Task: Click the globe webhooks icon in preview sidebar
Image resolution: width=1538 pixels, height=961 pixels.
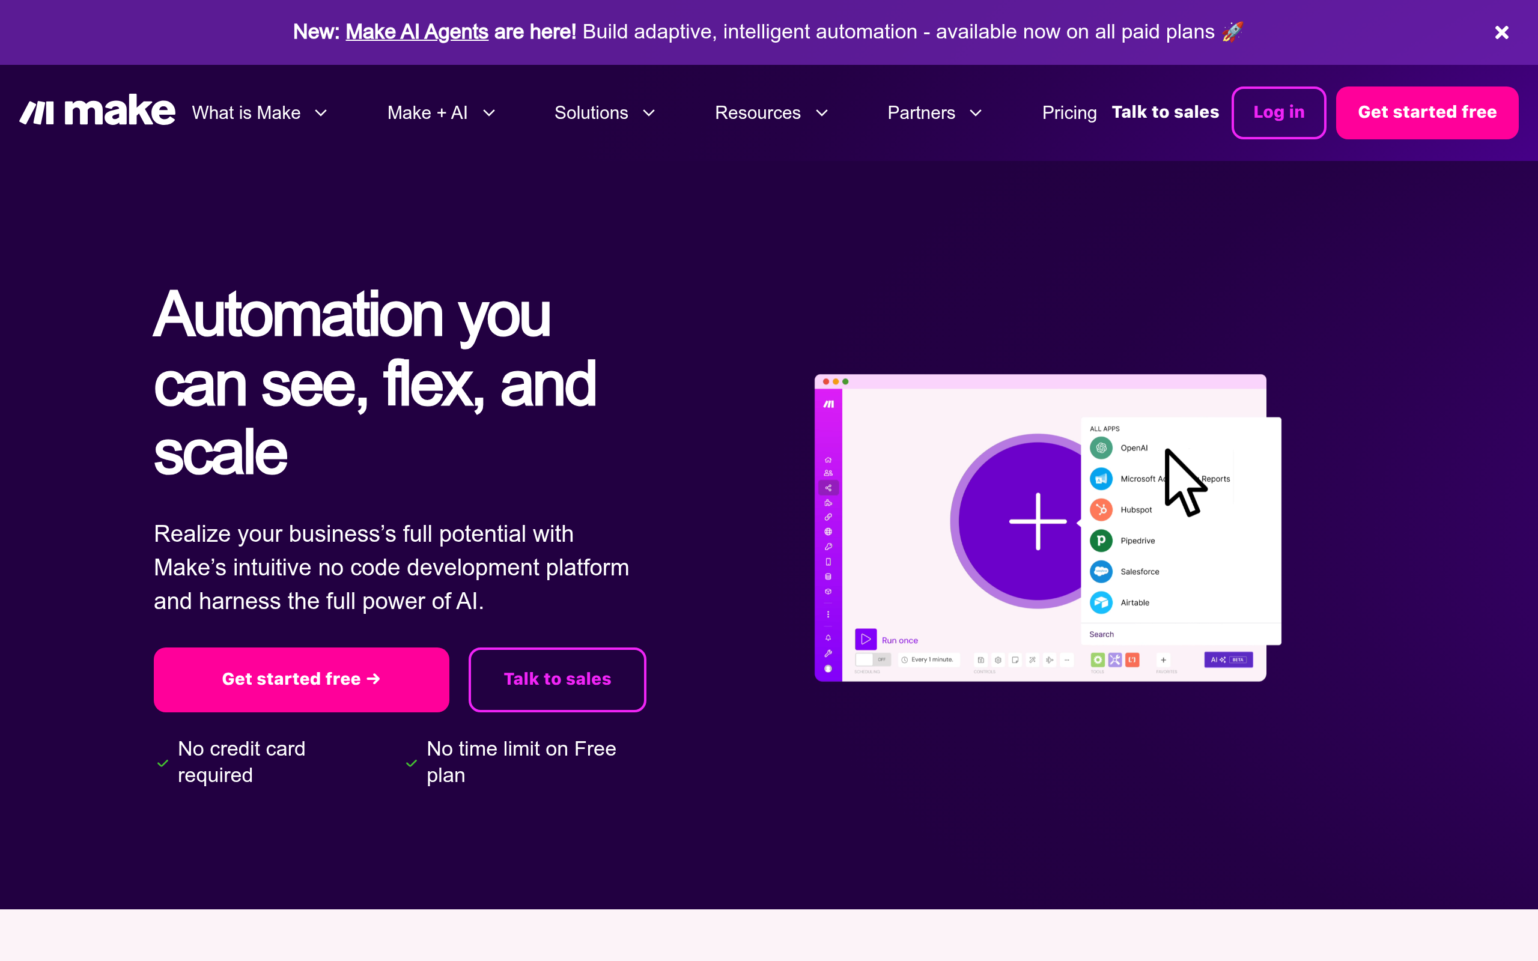Action: click(828, 532)
